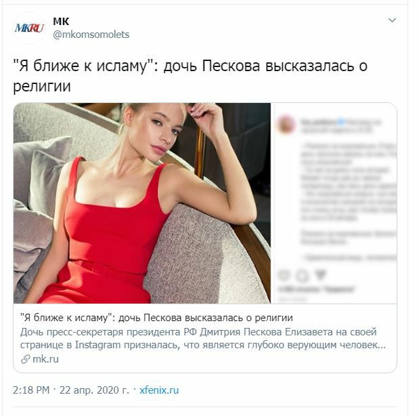This screenshot has width=419, height=416.
Task: Click the tweet headline "Я ближе к исламу"
Action: point(190,76)
